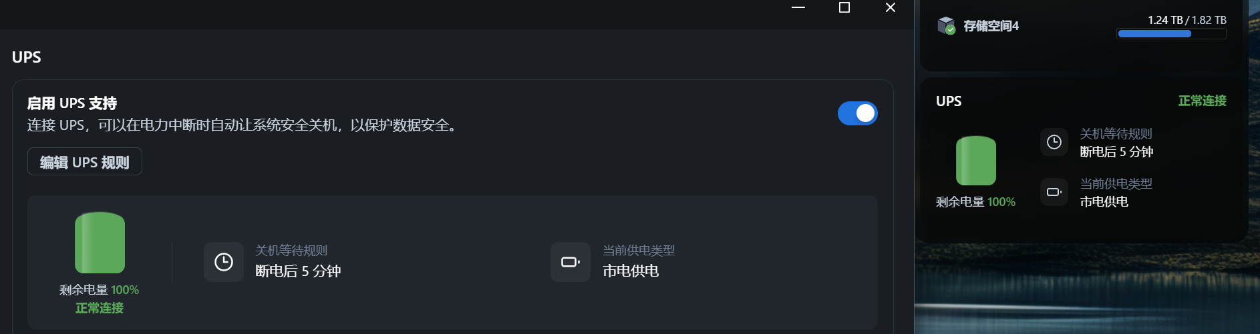Image resolution: width=1260 pixels, height=334 pixels.
Task: Click the large battery icon in the settings panel
Action: [x=100, y=243]
